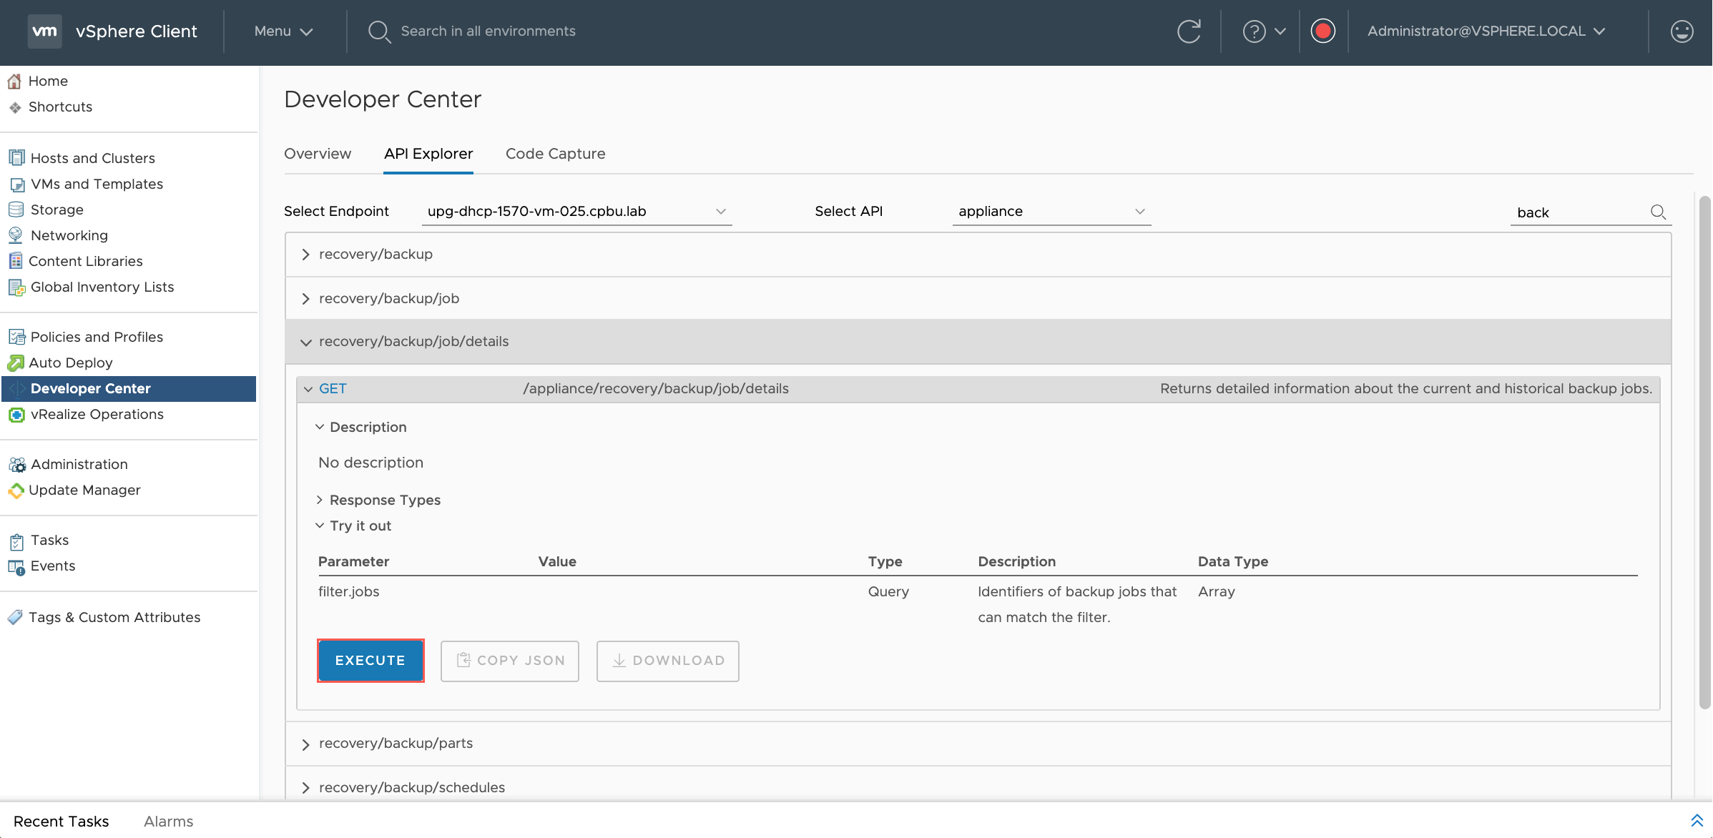Open the Menu dropdown in header
Image resolution: width=1713 pixels, height=838 pixels.
pos(283,31)
